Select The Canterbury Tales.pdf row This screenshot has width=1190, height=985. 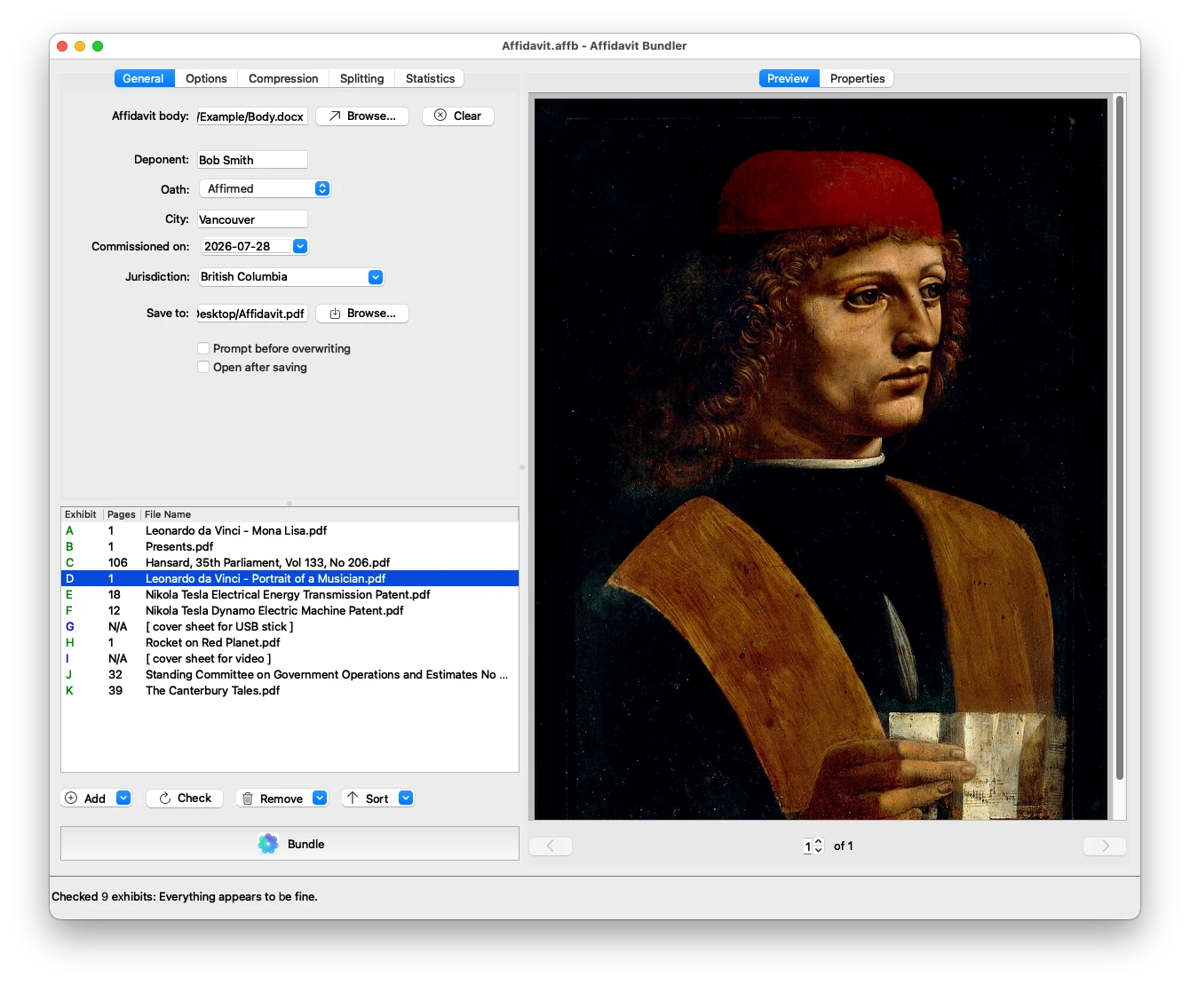click(290, 690)
